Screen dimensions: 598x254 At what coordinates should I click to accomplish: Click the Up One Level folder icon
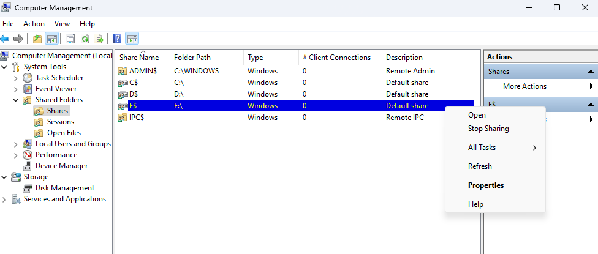[x=37, y=39]
